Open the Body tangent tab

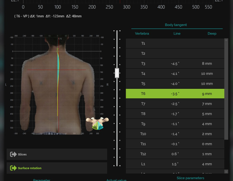point(176,25)
